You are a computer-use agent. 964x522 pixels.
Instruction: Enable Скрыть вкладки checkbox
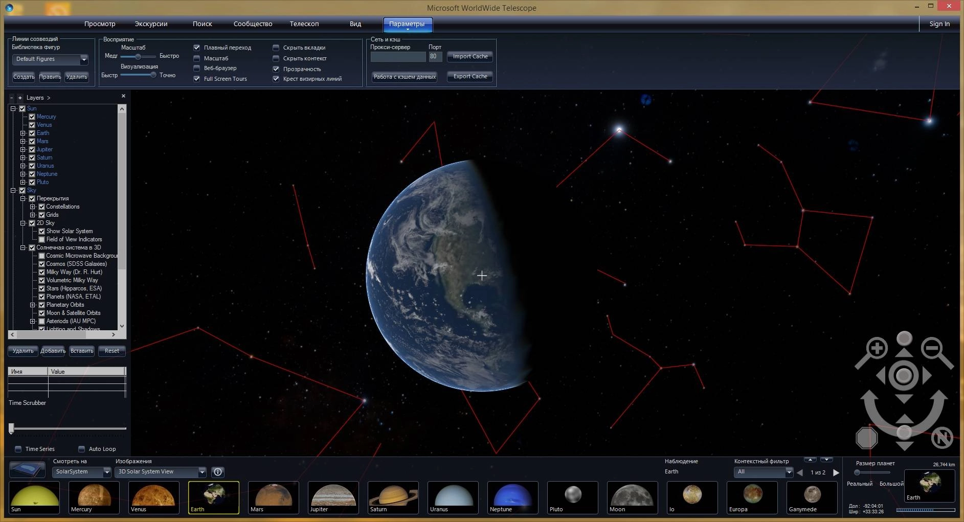[x=276, y=48]
